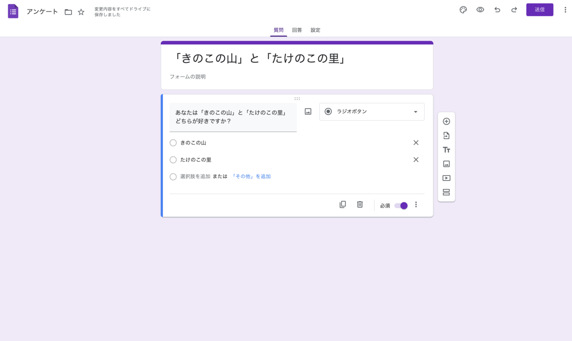572x341 pixels.
Task: Click the empty radio next to 選択肢を追加
Action: [x=173, y=177]
